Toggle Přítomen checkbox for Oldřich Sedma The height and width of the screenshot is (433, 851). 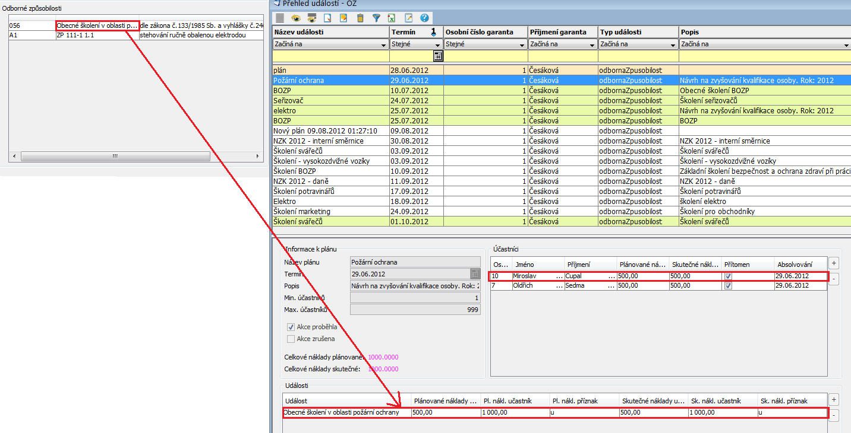pyautogui.click(x=728, y=286)
